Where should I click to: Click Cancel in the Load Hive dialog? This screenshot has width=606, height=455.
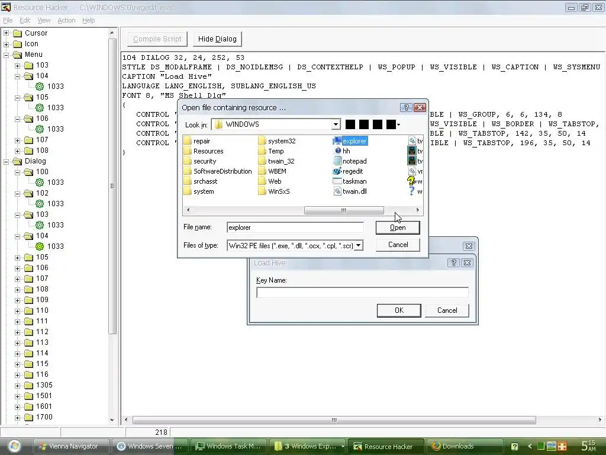(447, 310)
